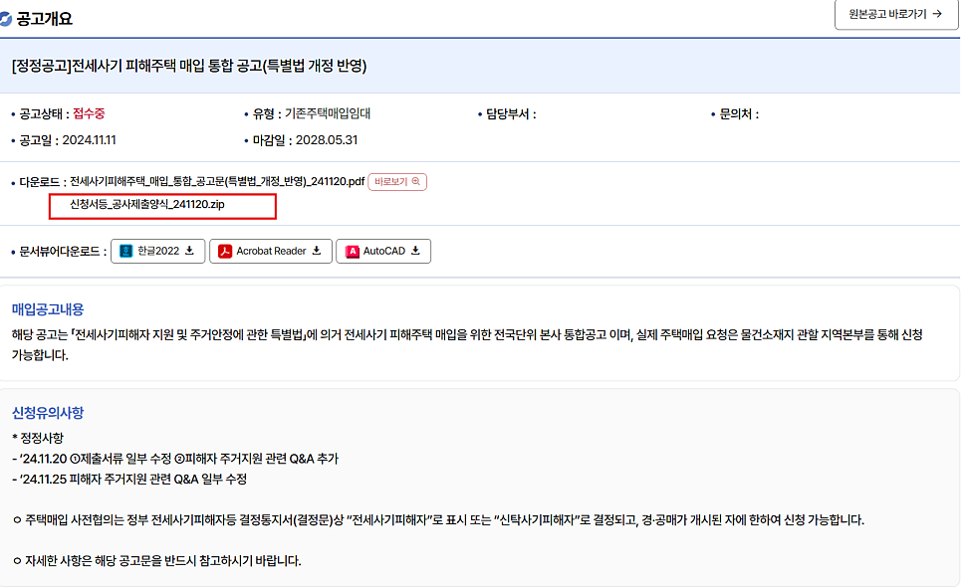
Task: Select the 한글2022 HWP viewer icon
Action: pyautogui.click(x=127, y=250)
